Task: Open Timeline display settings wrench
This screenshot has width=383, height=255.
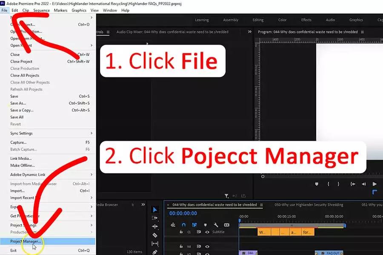Action: coord(216,225)
